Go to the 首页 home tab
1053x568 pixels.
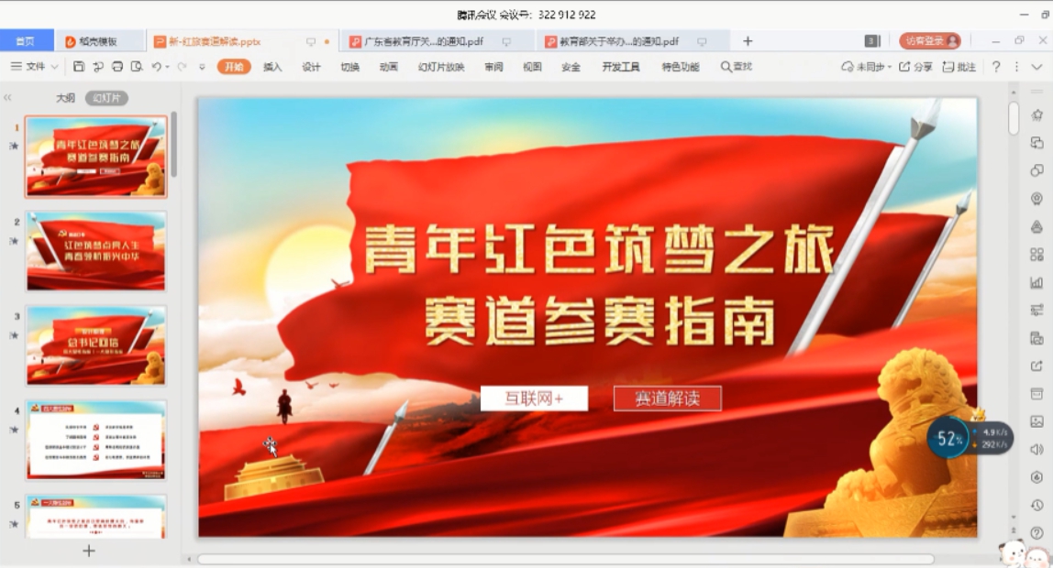[x=27, y=41]
